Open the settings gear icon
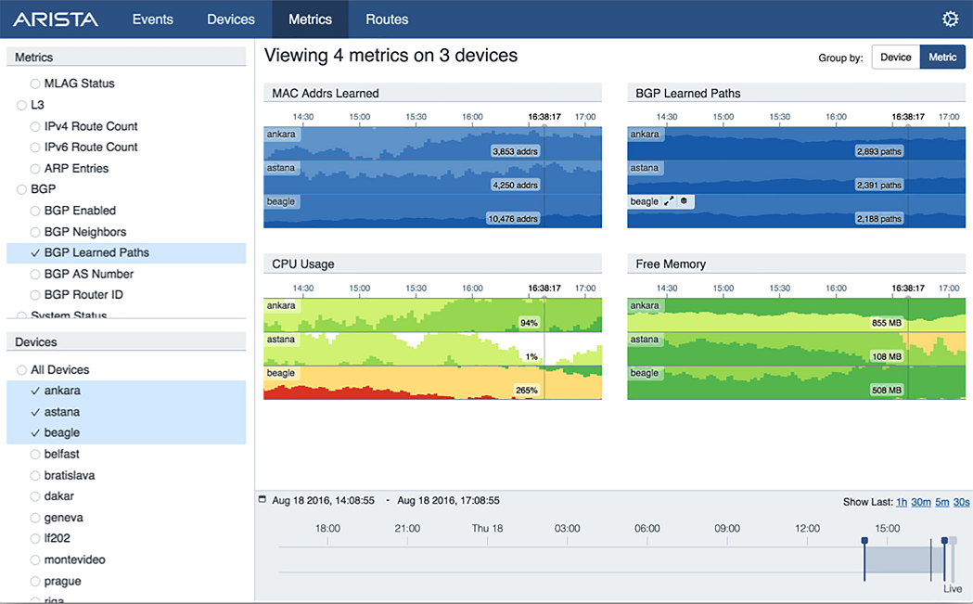Viewport: 973px width, 604px height. coord(950,19)
